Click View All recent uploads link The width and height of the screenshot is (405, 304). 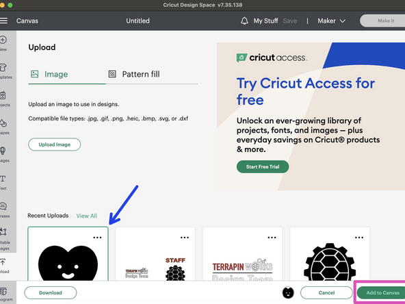[x=86, y=216]
